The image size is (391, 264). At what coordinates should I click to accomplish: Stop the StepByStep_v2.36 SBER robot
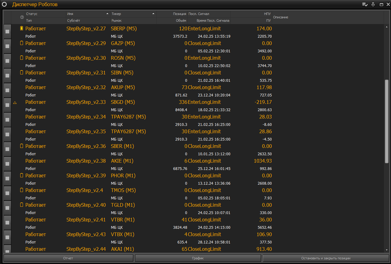(7, 149)
